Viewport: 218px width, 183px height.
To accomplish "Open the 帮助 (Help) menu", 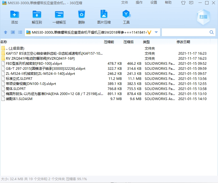I will coord(168,3).
